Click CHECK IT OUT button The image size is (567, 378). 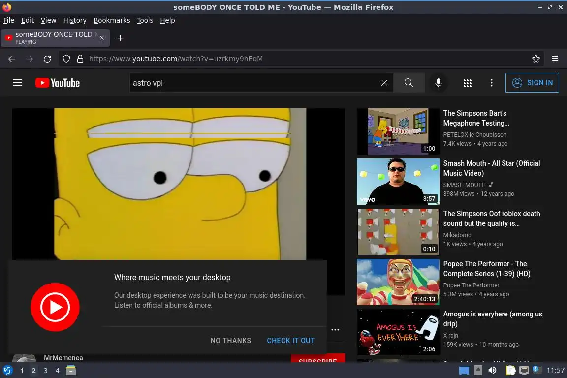[x=291, y=341]
